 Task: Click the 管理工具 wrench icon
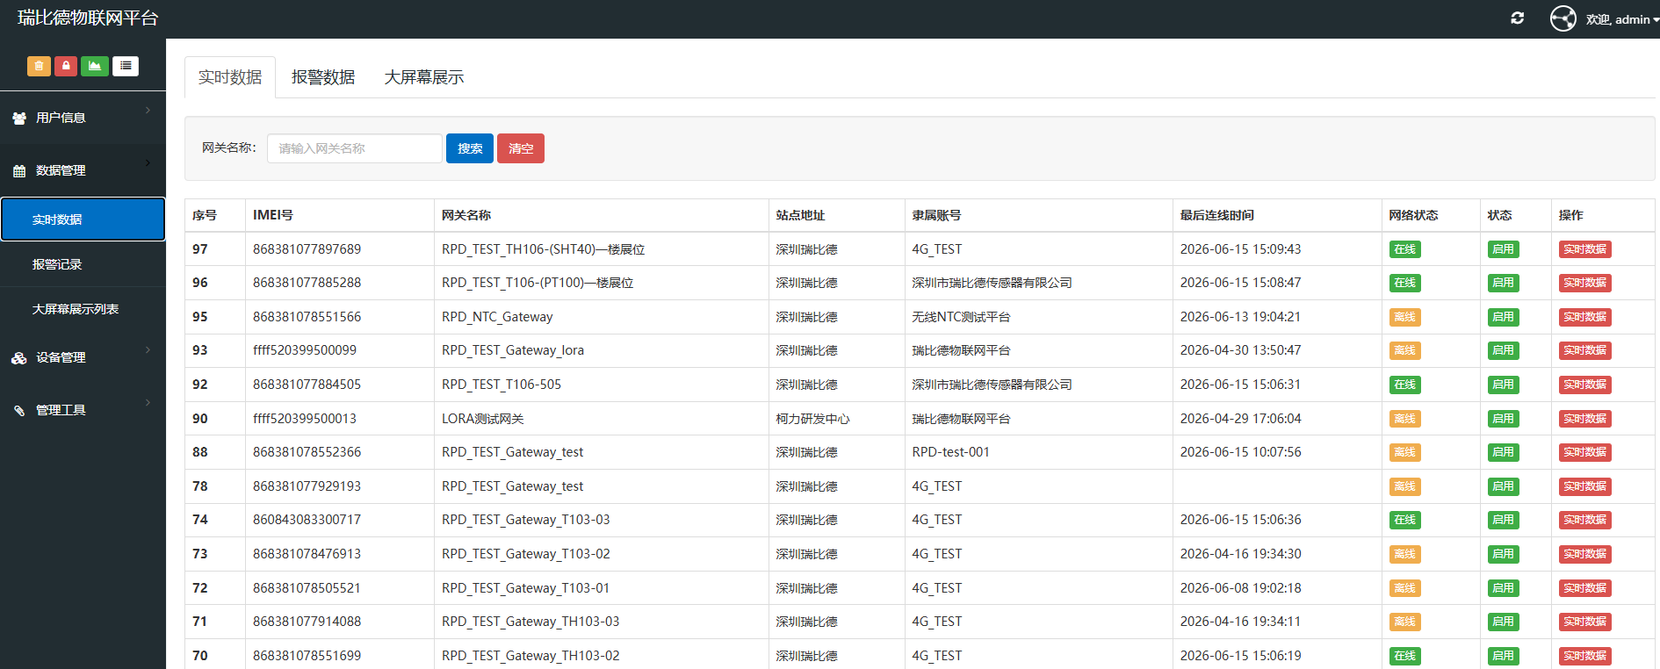[19, 411]
